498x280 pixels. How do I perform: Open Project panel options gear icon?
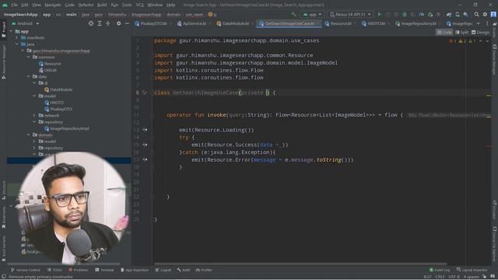point(118,23)
